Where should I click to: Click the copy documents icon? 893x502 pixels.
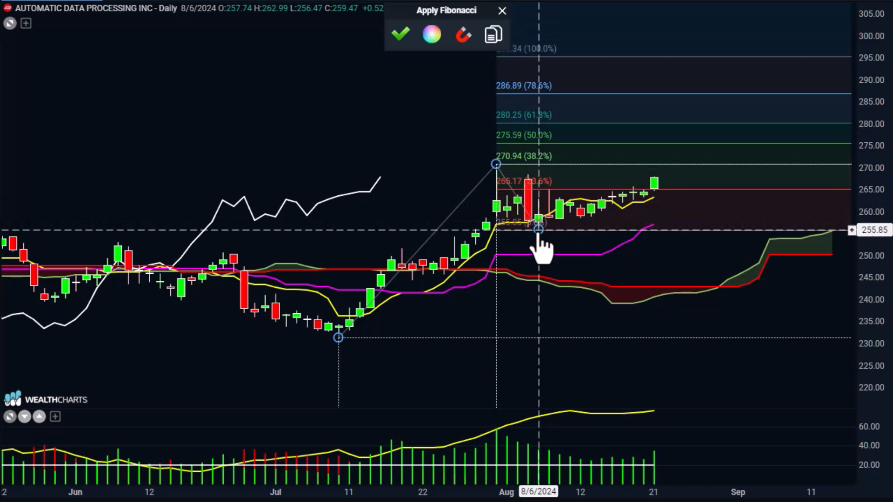pos(493,34)
